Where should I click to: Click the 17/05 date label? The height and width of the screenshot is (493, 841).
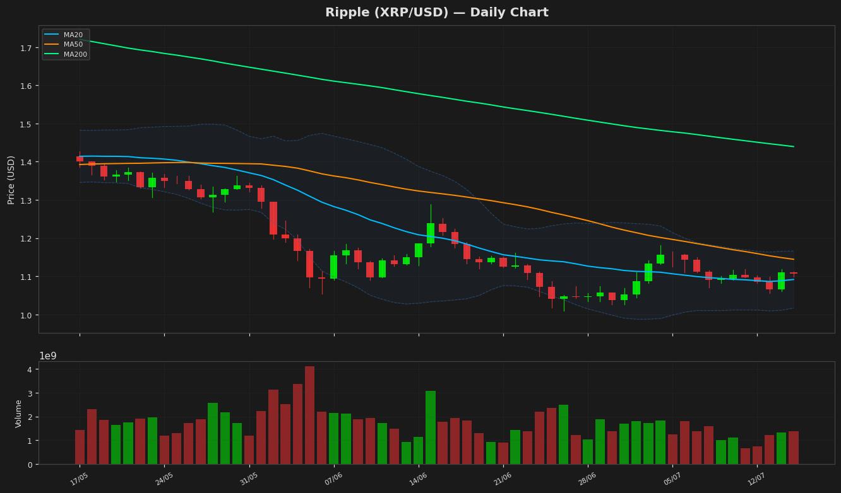point(79,479)
